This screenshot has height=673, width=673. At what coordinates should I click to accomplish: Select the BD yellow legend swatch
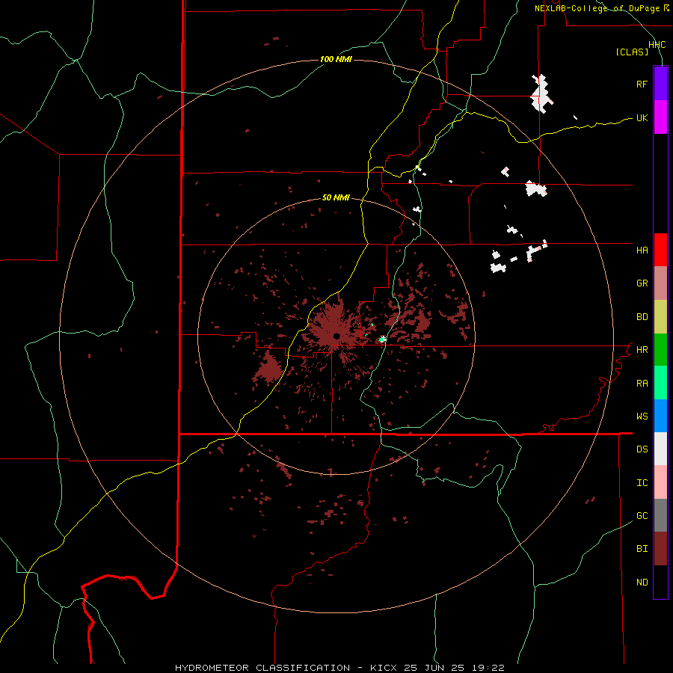(660, 317)
